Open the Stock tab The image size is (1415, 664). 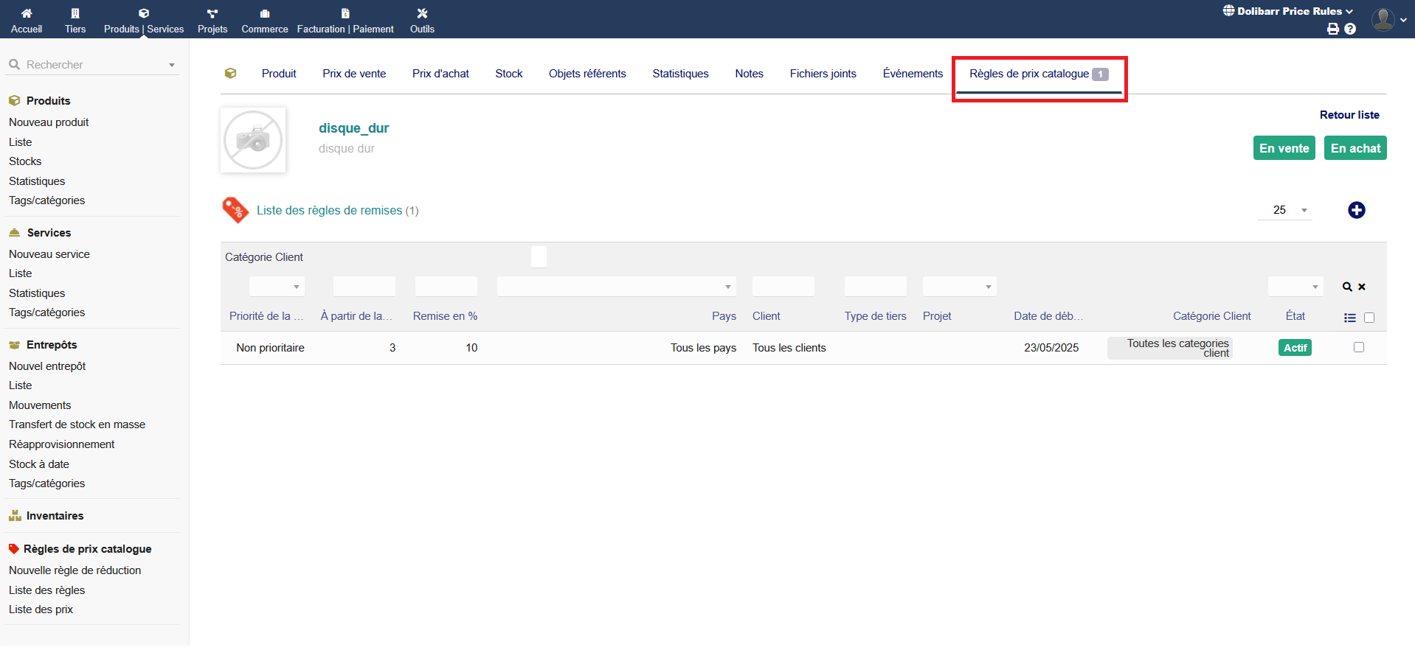point(508,74)
